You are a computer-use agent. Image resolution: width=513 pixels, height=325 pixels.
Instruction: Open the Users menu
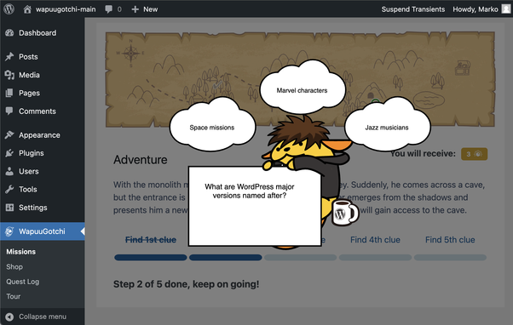tap(43, 171)
